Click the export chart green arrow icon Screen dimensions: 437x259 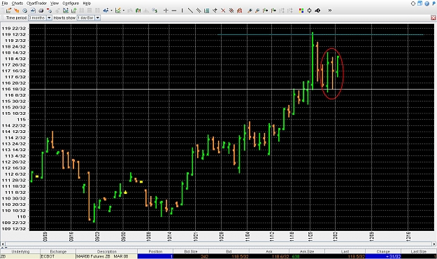[74, 10]
